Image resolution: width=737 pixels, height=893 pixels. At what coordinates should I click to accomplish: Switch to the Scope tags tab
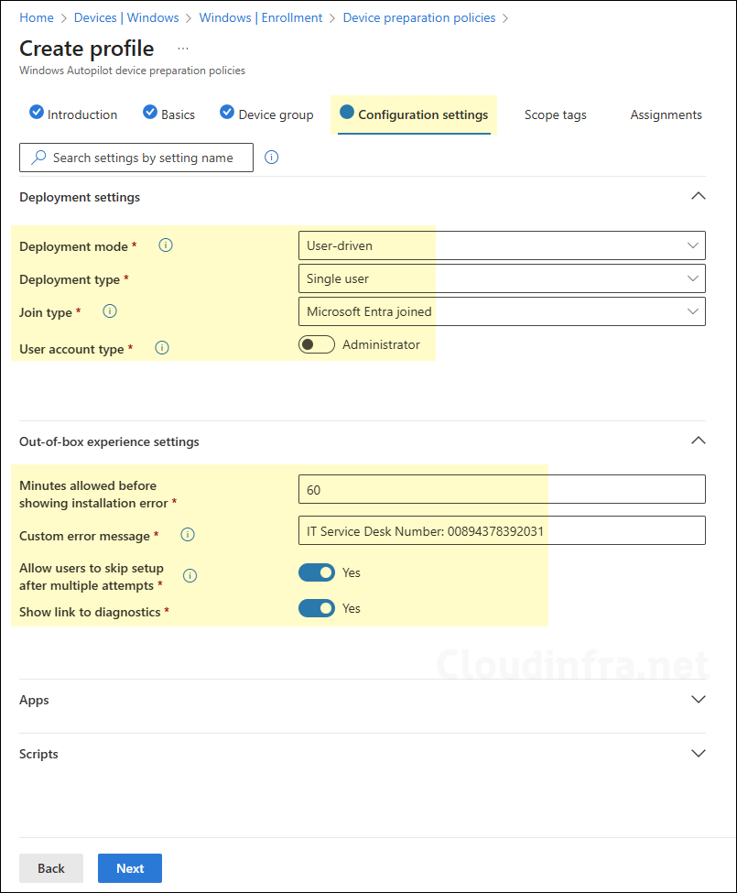(x=555, y=114)
